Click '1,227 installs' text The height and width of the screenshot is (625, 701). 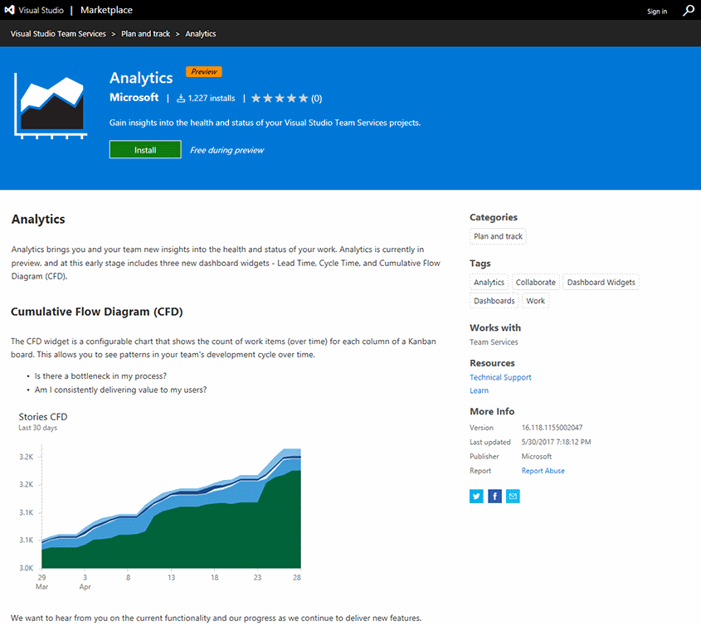pos(211,99)
